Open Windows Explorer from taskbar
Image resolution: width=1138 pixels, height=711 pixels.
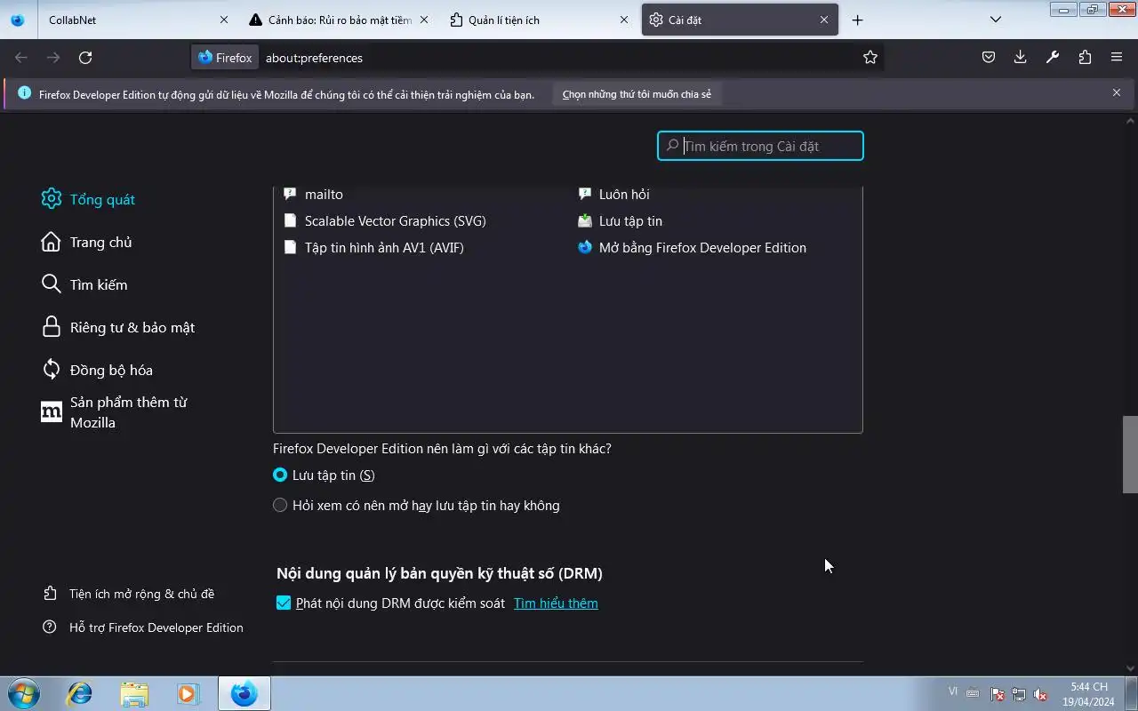coord(134,693)
